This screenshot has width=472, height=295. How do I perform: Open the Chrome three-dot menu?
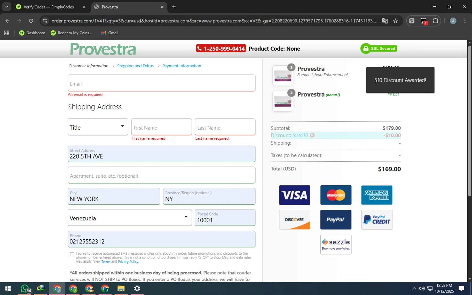coord(465,21)
